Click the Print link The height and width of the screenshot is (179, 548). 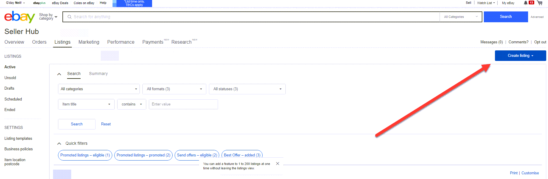514,173
